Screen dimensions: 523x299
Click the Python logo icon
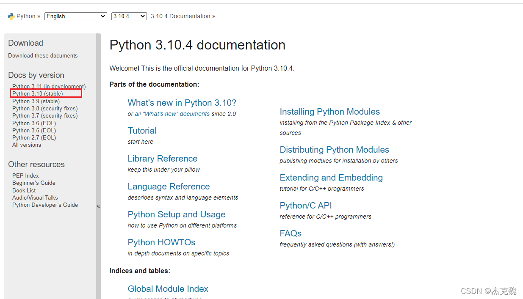coord(11,16)
